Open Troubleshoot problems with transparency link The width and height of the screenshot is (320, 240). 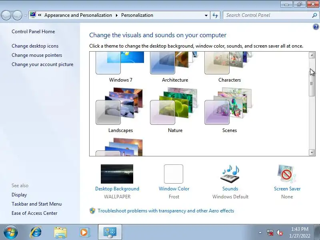[x=166, y=211]
